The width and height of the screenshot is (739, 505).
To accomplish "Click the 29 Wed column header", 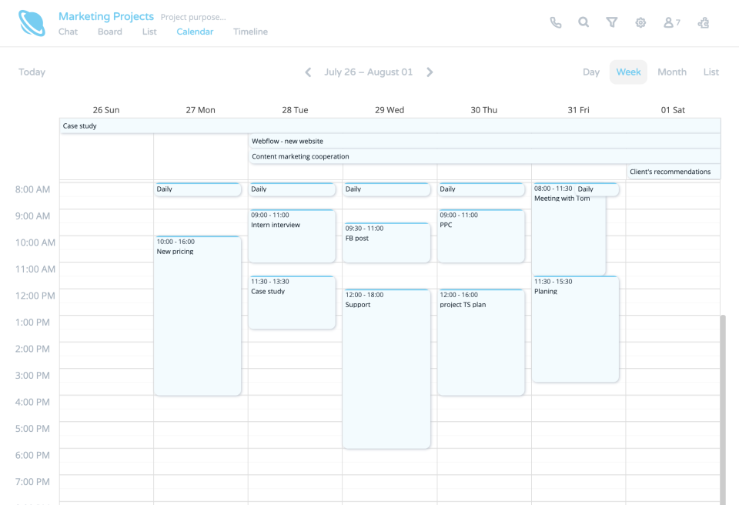I will (x=390, y=110).
